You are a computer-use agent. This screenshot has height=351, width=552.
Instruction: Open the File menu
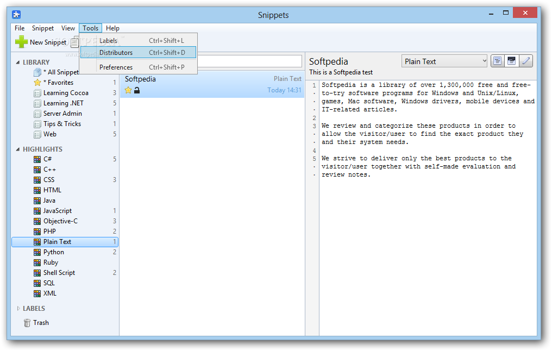pos(20,28)
